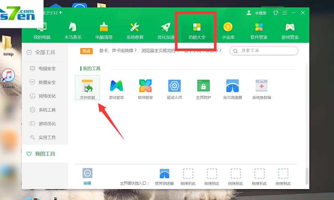This screenshot has height=200, width=334.
Task: Launch 软件管家 tool in 我的工具
Action: coord(145,89)
